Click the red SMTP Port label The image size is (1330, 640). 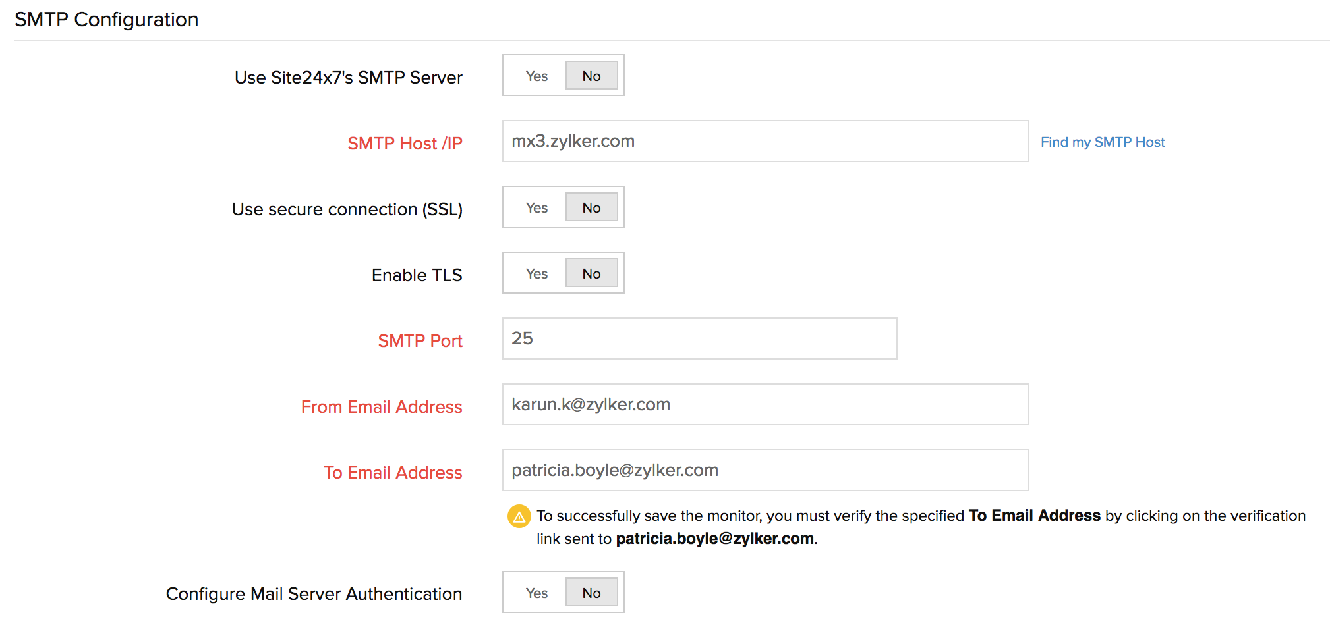[420, 341]
